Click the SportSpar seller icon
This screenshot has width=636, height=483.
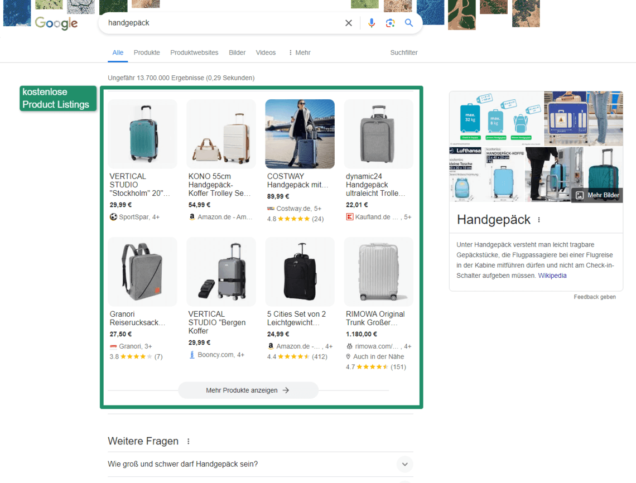pos(113,217)
